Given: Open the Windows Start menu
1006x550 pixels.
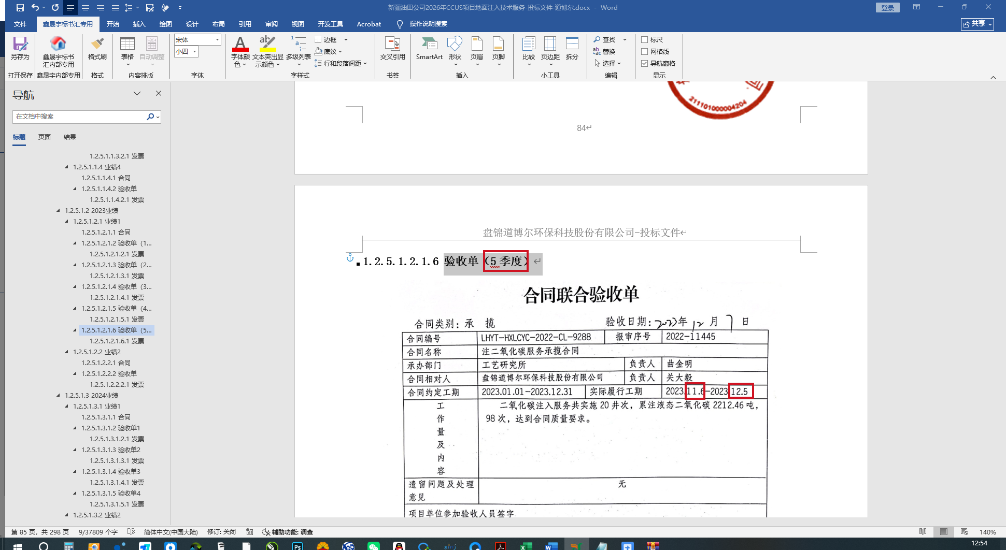Looking at the screenshot, I should click(x=17, y=545).
